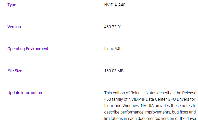Image resolution: width=198 pixels, height=125 pixels.
Task: Select the NVIDIA-A40 type value
Action: 115,5
